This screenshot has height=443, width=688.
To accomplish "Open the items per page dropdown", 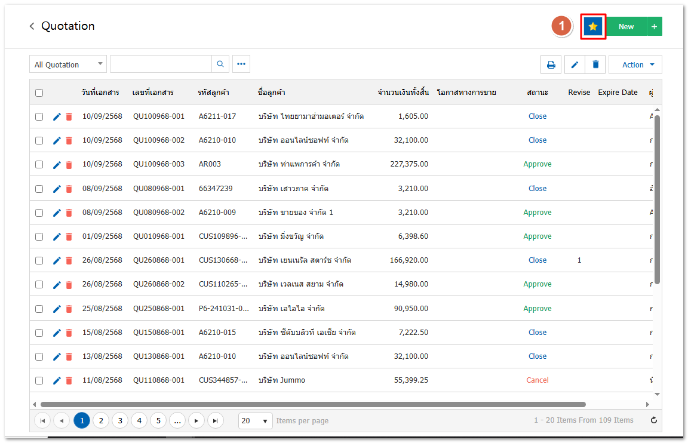I will click(x=255, y=421).
